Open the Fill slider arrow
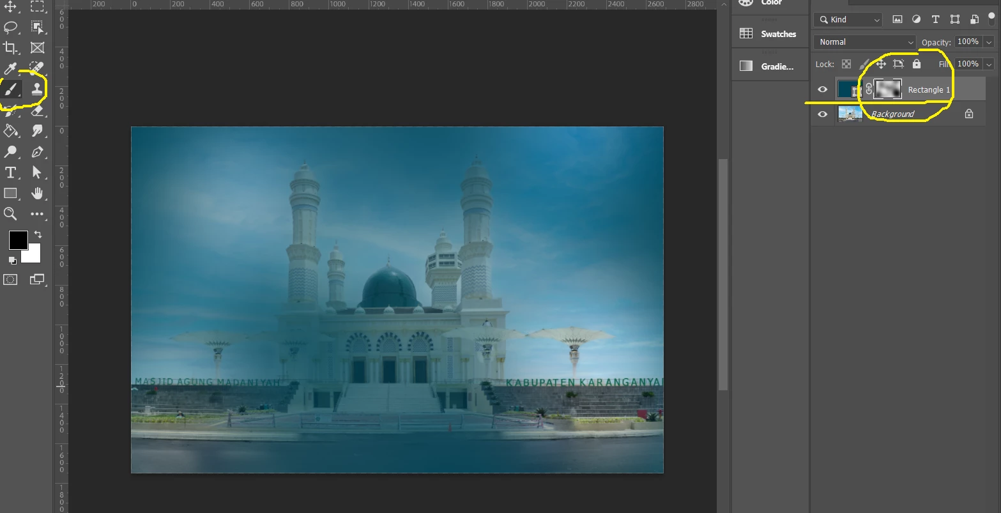Image resolution: width=1001 pixels, height=513 pixels. [989, 64]
